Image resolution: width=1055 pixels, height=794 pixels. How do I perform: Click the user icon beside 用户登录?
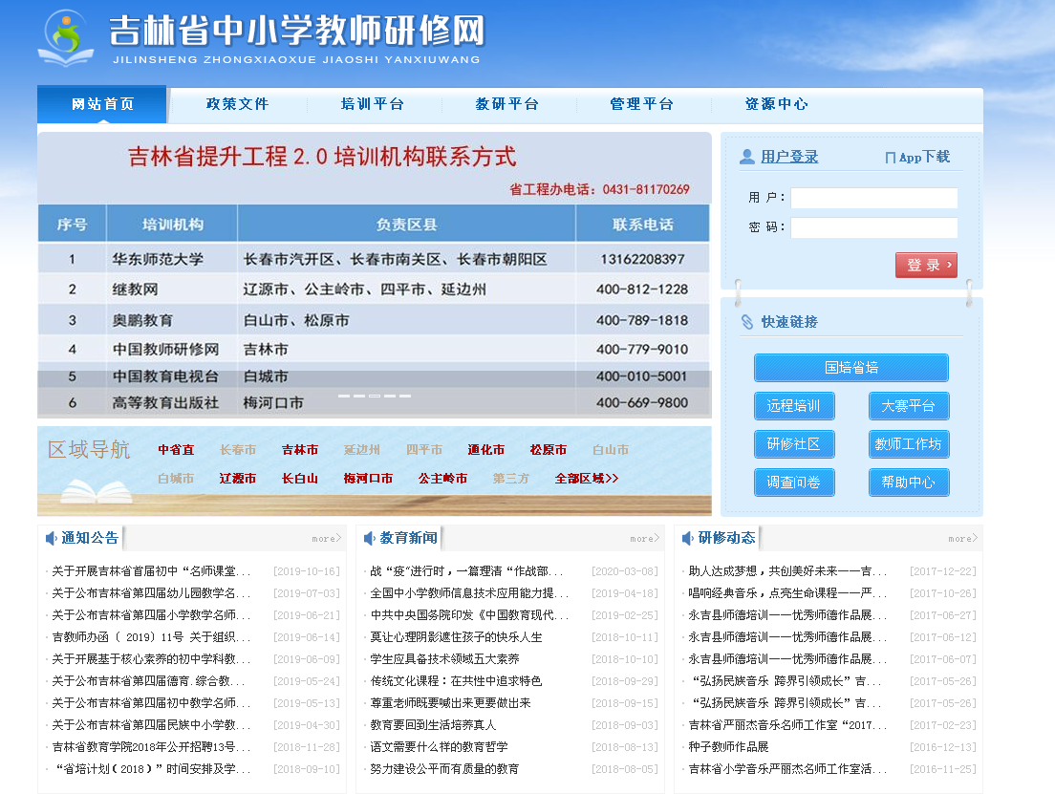tap(747, 157)
